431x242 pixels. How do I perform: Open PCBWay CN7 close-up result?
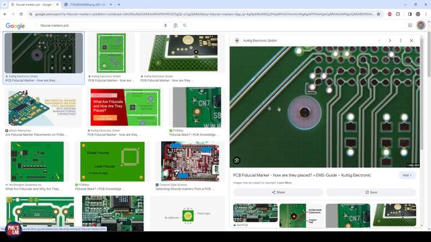pos(197,108)
